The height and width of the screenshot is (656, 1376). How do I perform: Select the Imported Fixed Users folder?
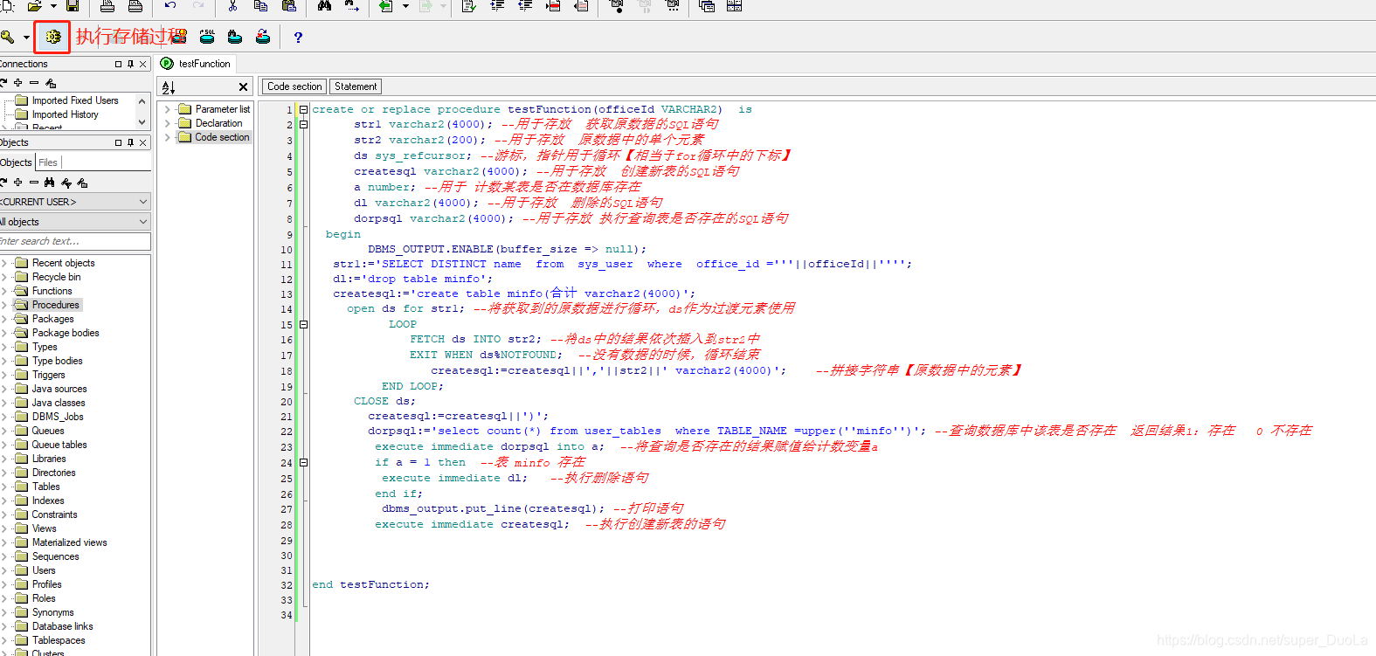(75, 100)
